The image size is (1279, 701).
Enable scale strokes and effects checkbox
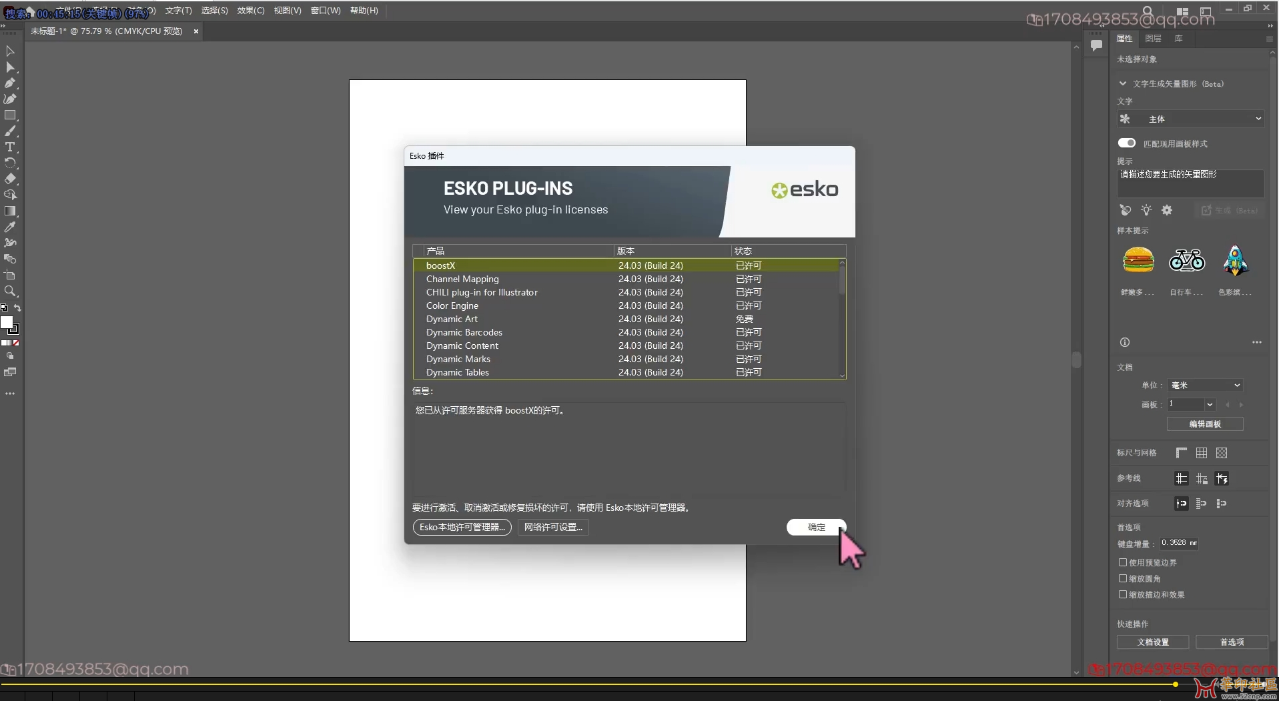[x=1123, y=594]
